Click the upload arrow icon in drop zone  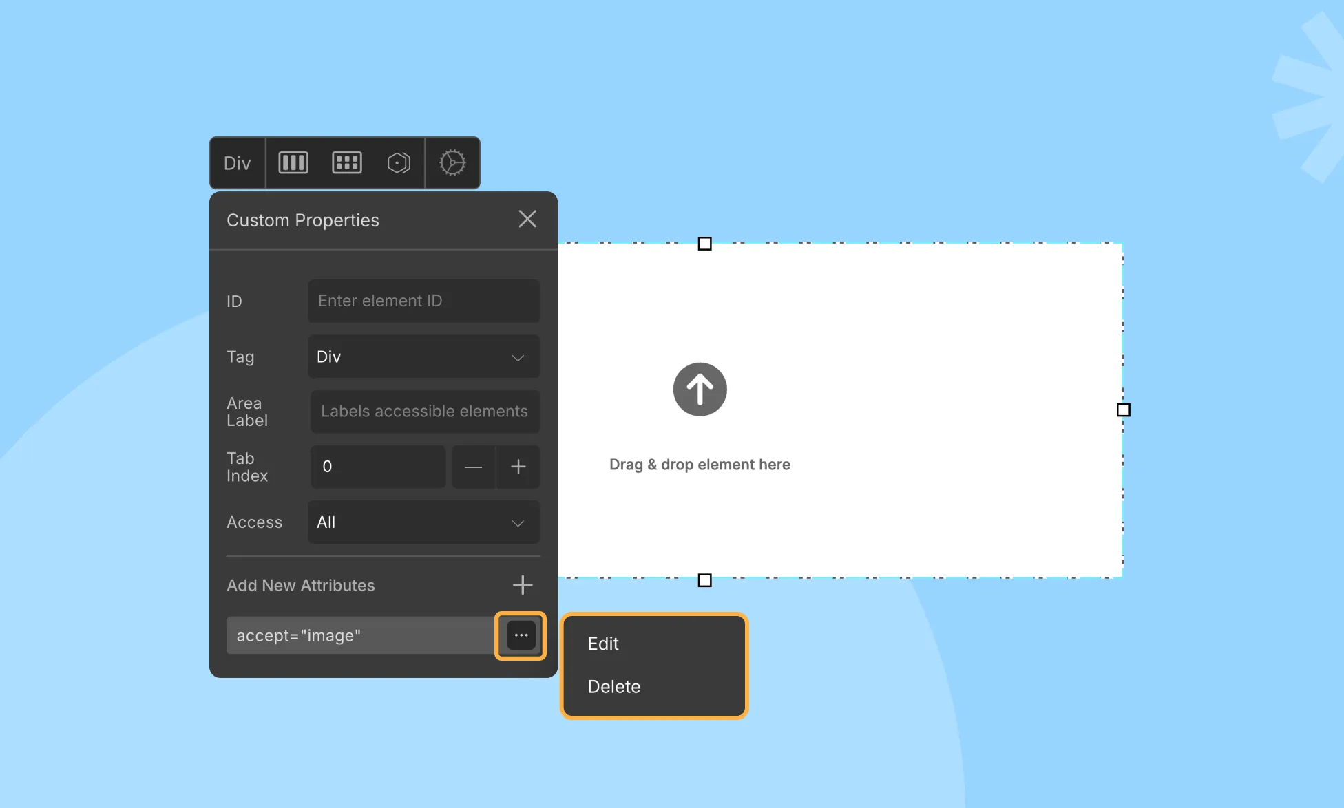700,389
